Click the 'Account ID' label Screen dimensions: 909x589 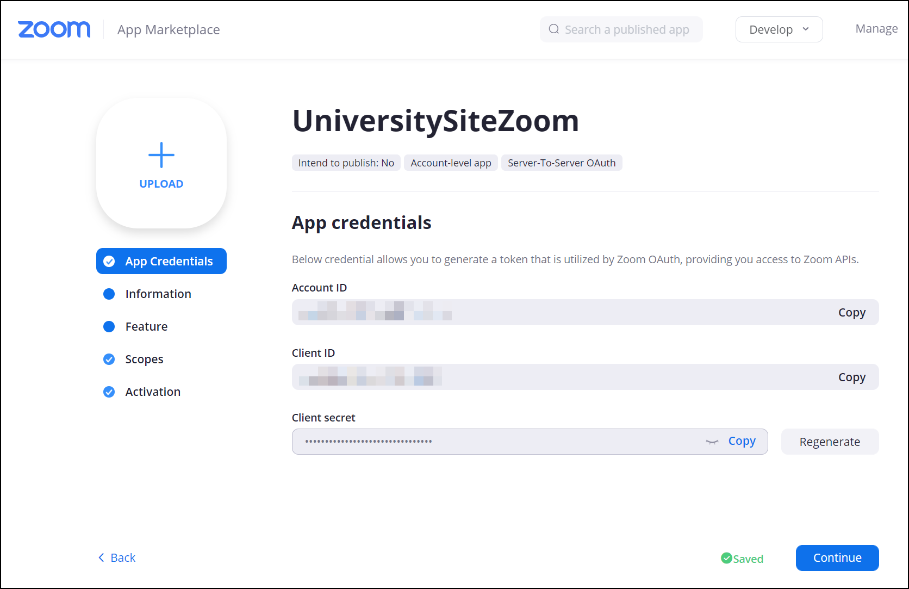(319, 288)
